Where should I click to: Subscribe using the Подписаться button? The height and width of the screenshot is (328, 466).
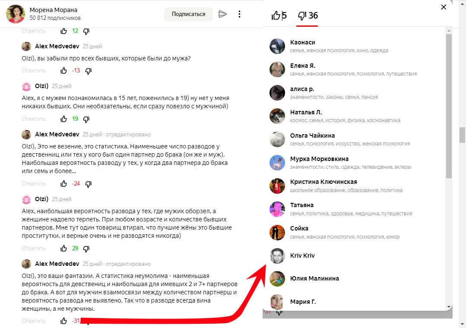point(188,14)
